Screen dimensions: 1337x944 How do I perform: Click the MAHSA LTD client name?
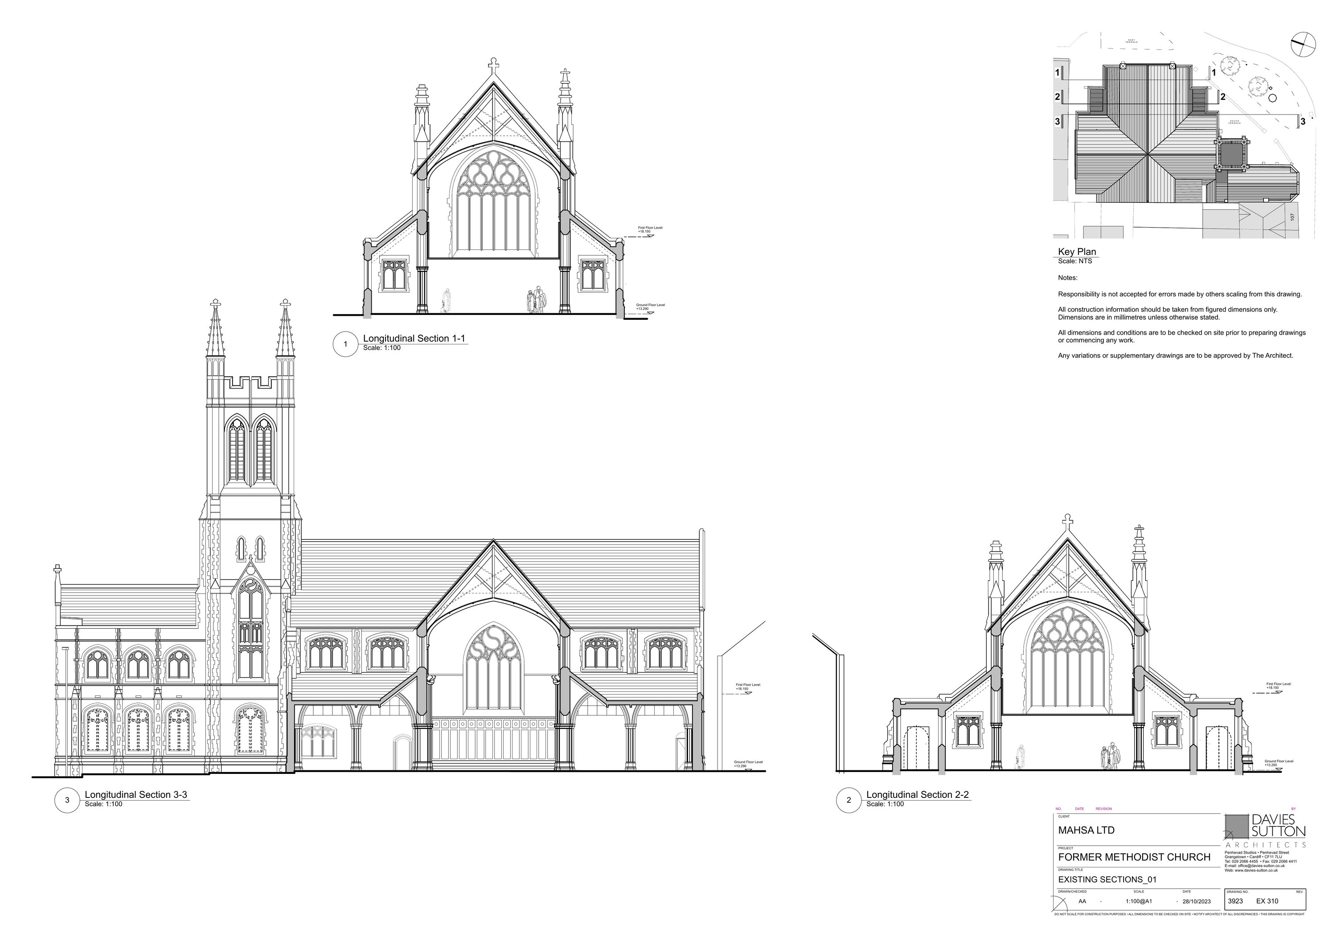coord(1086,830)
